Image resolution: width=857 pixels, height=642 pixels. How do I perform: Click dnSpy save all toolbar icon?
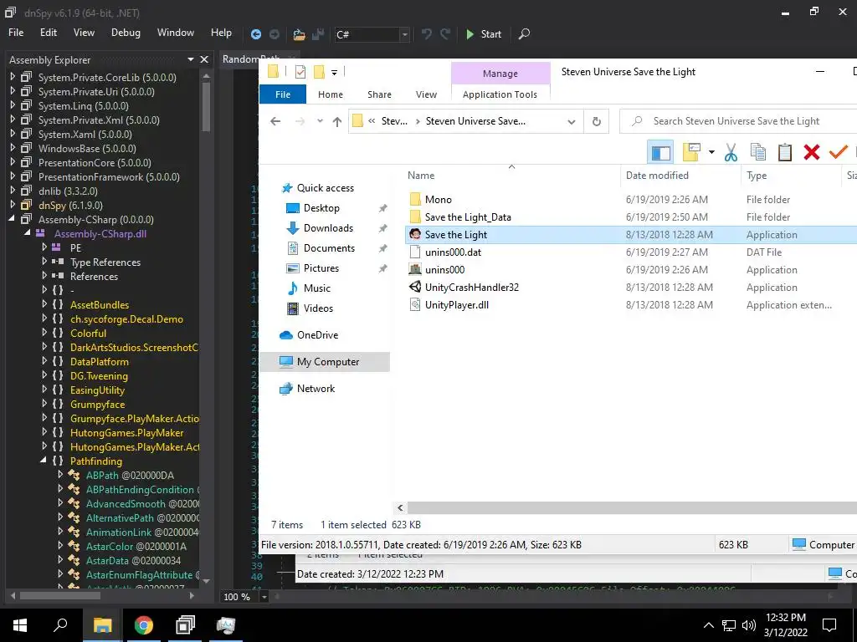tap(317, 33)
